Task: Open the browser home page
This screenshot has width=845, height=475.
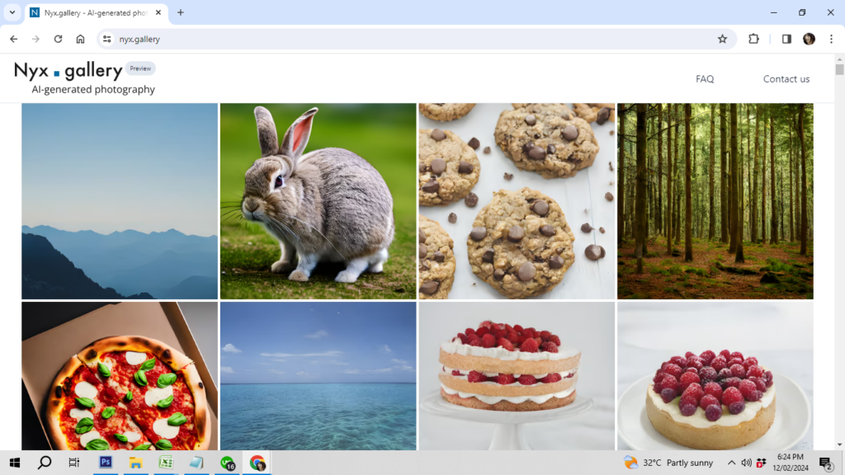Action: (80, 39)
